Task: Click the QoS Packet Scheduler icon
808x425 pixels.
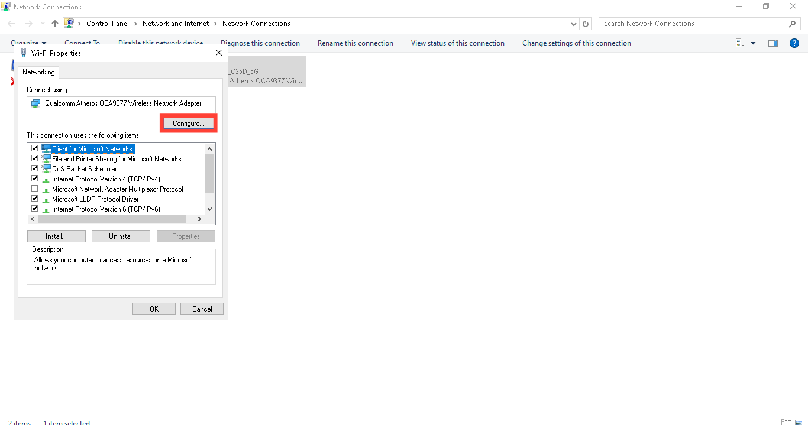Action: pyautogui.click(x=46, y=169)
